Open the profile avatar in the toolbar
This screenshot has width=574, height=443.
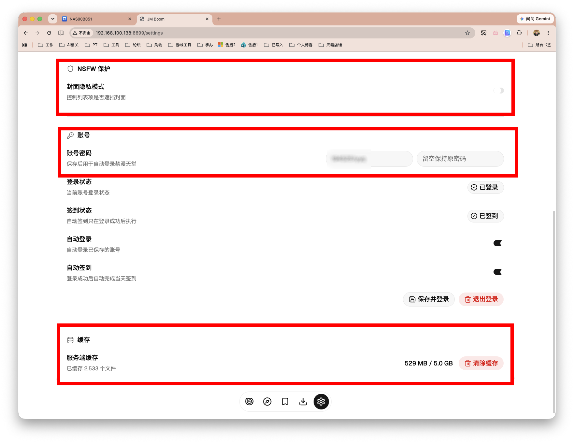pyautogui.click(x=537, y=33)
